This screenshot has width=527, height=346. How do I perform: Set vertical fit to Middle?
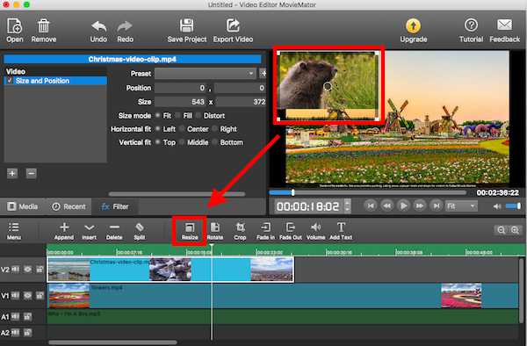(182, 142)
